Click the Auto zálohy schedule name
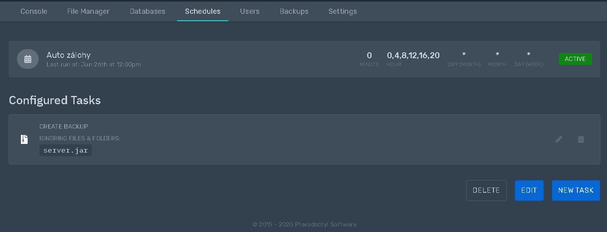607x232 pixels. pyautogui.click(x=68, y=55)
